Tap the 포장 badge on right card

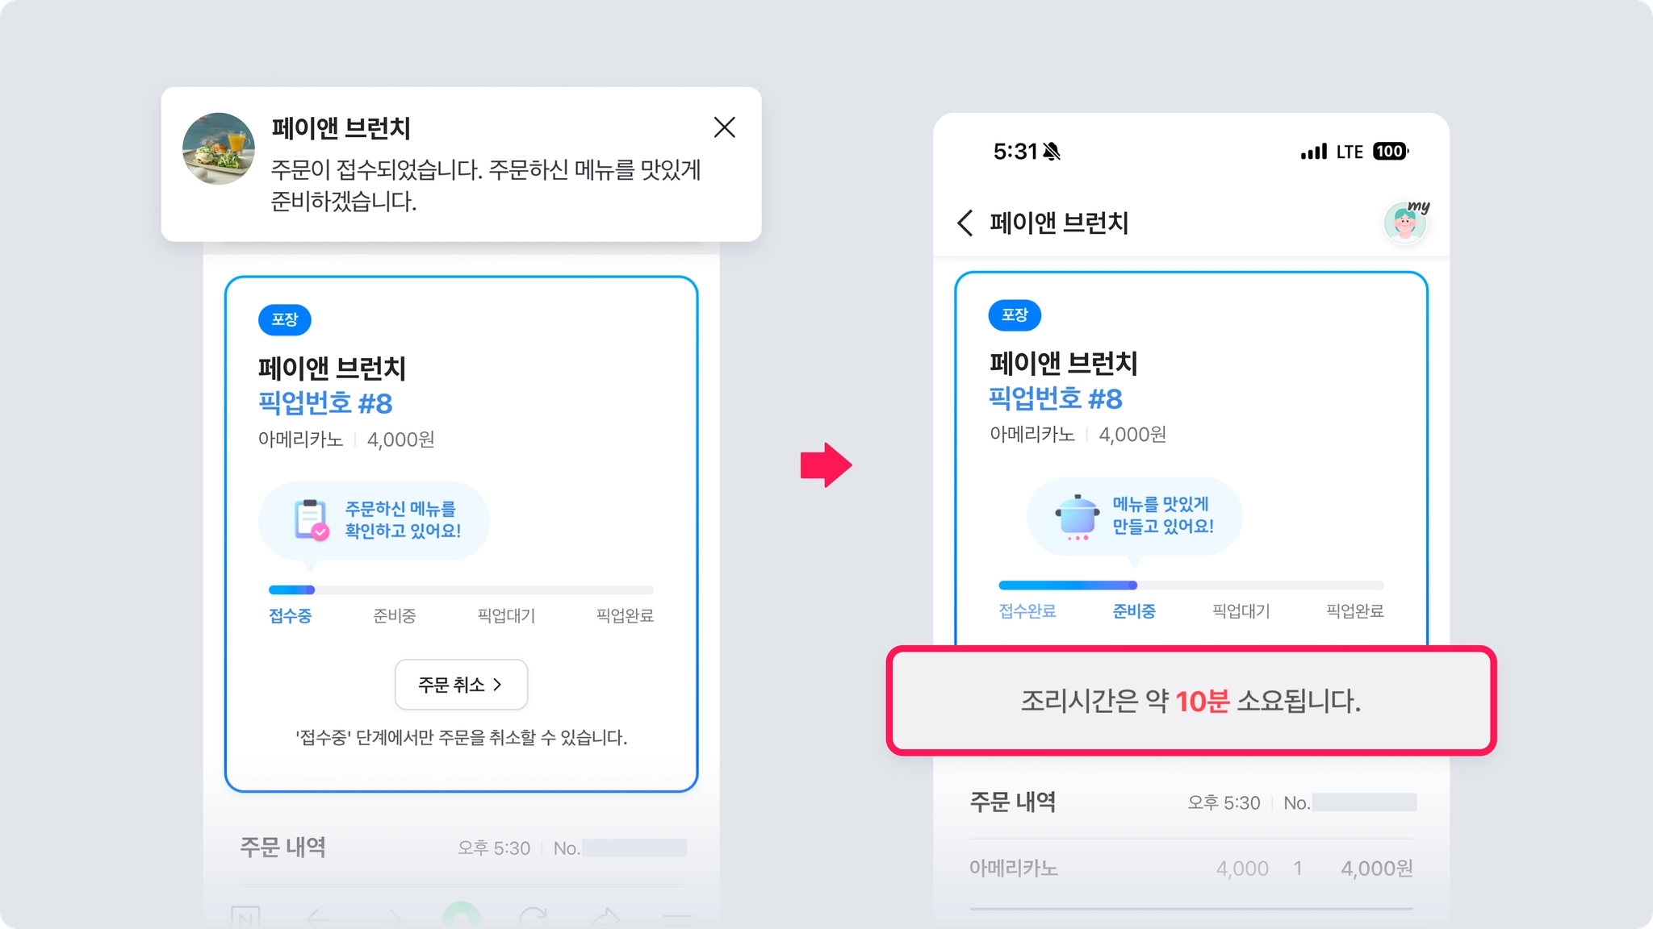1015,315
